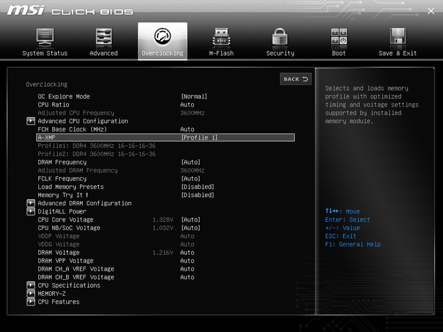Open CPU Features submenu label

point(59,302)
